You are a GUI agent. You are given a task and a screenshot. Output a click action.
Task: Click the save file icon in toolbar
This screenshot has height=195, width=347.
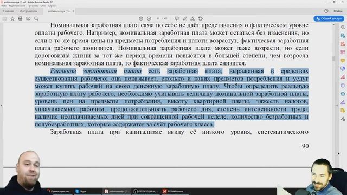point(4,19)
